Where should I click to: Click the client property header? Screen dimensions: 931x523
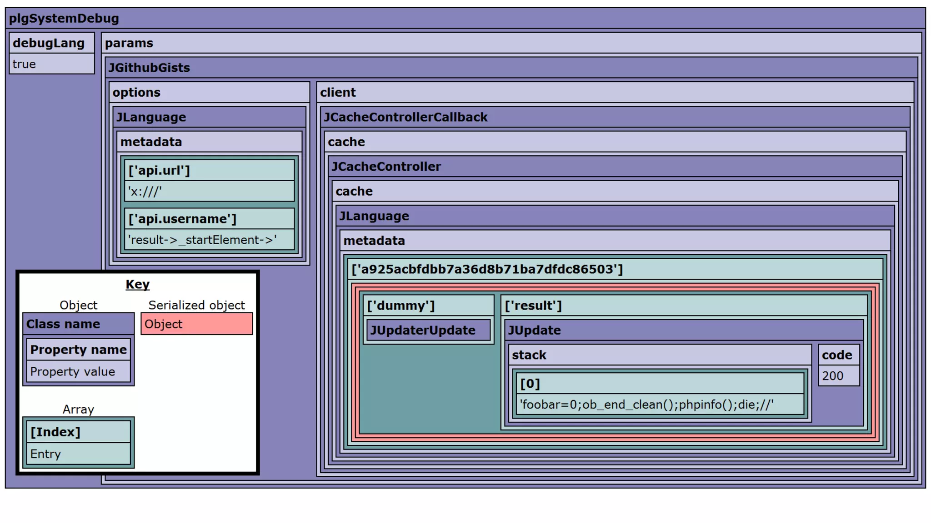[x=338, y=93]
